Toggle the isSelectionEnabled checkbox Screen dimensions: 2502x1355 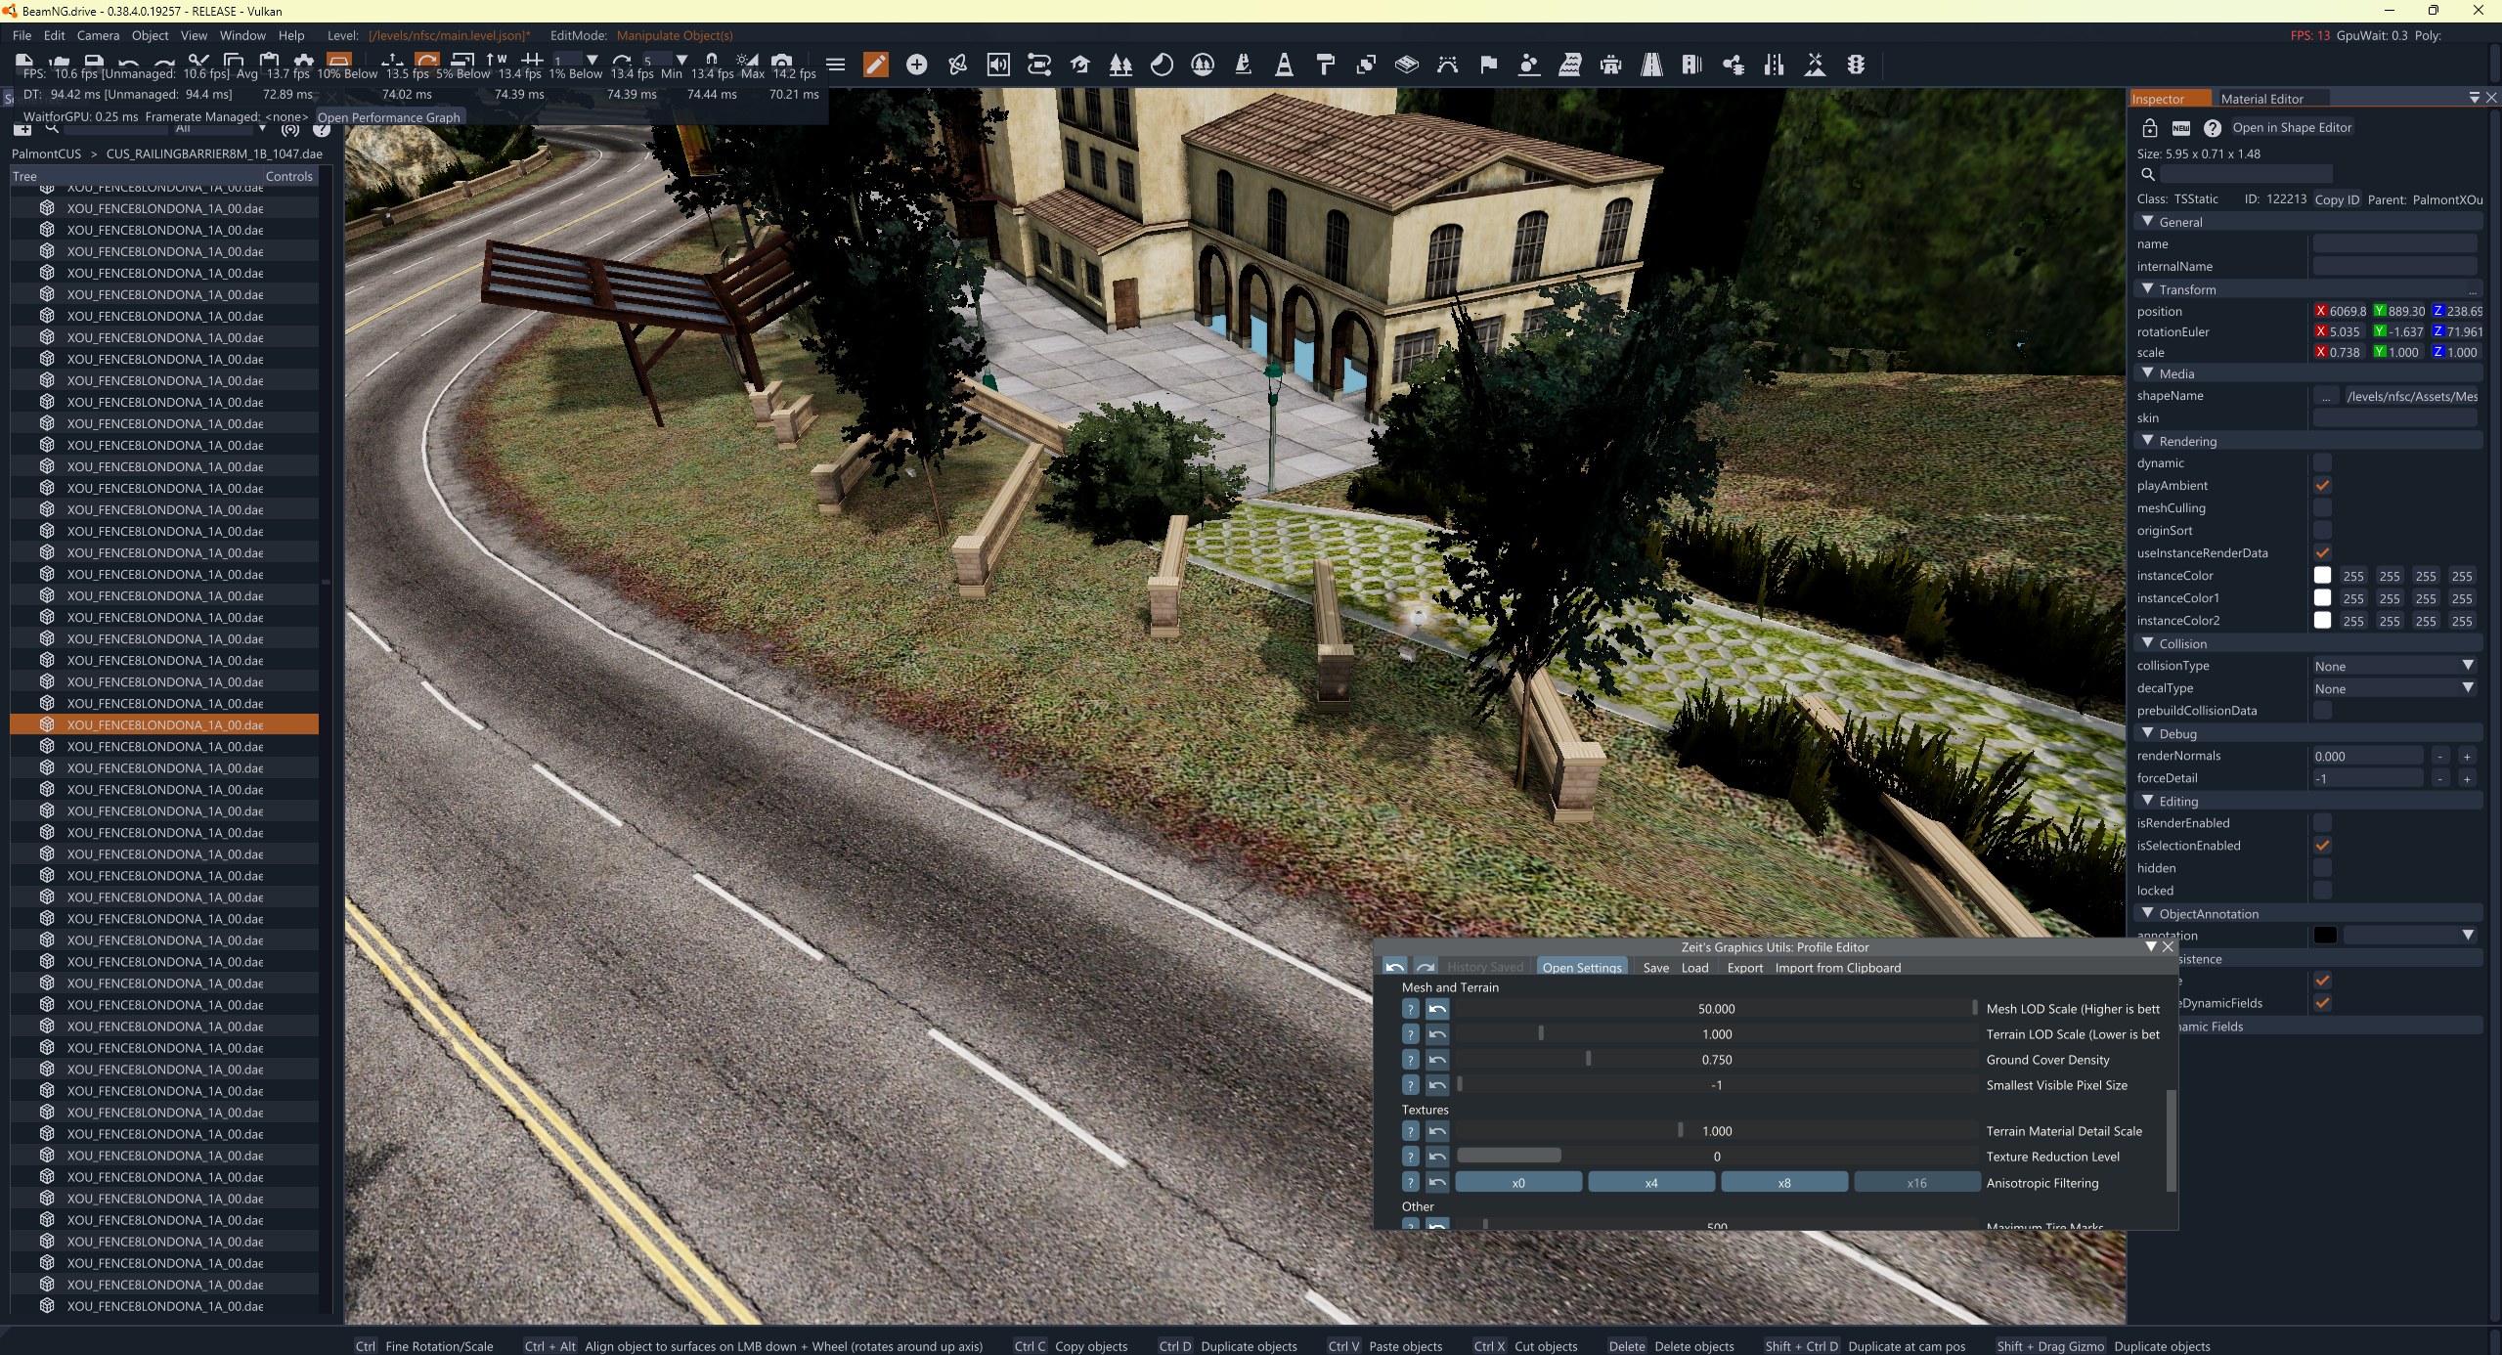tap(2322, 846)
